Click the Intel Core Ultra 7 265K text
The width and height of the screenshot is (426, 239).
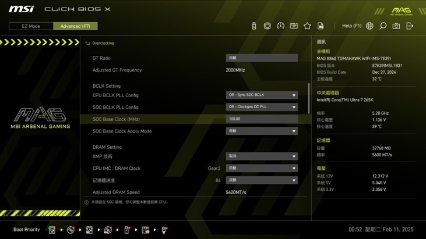point(345,100)
